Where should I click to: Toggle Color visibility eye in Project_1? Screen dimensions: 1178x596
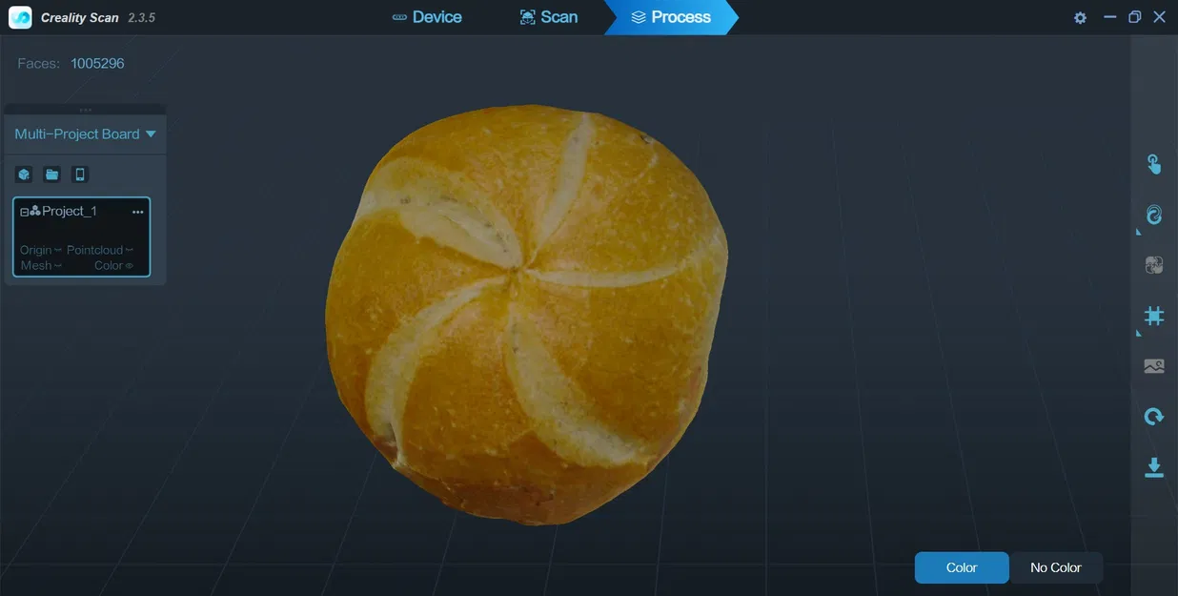click(130, 266)
